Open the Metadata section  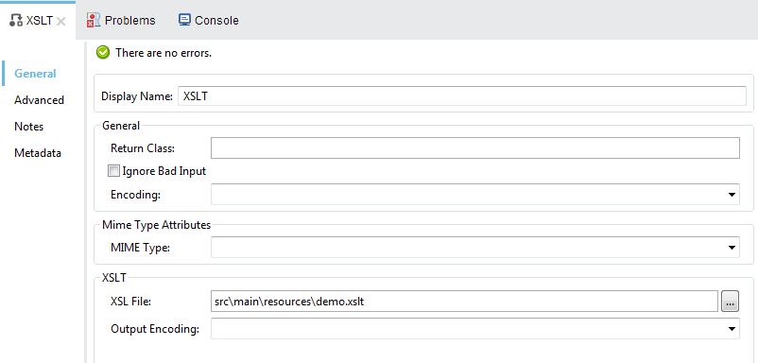point(38,153)
